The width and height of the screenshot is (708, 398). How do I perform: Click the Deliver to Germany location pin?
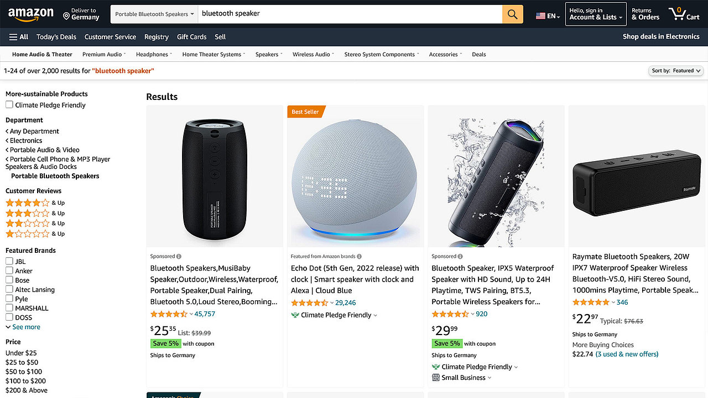click(67, 14)
